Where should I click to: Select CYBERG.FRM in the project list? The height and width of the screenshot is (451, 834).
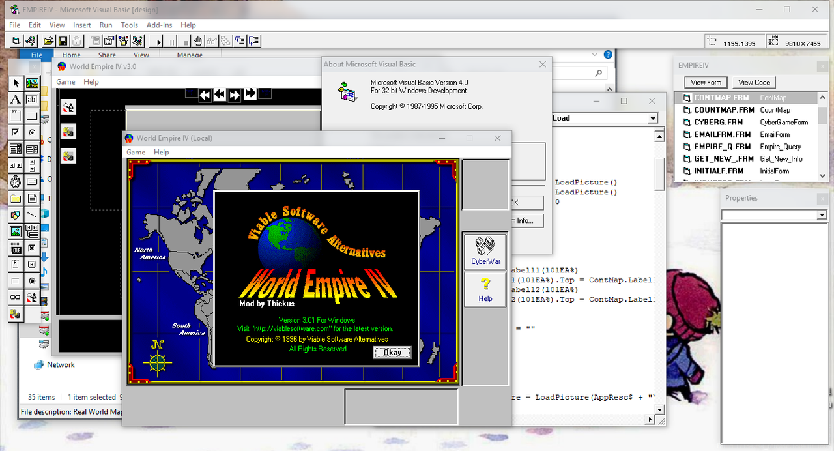click(745, 122)
